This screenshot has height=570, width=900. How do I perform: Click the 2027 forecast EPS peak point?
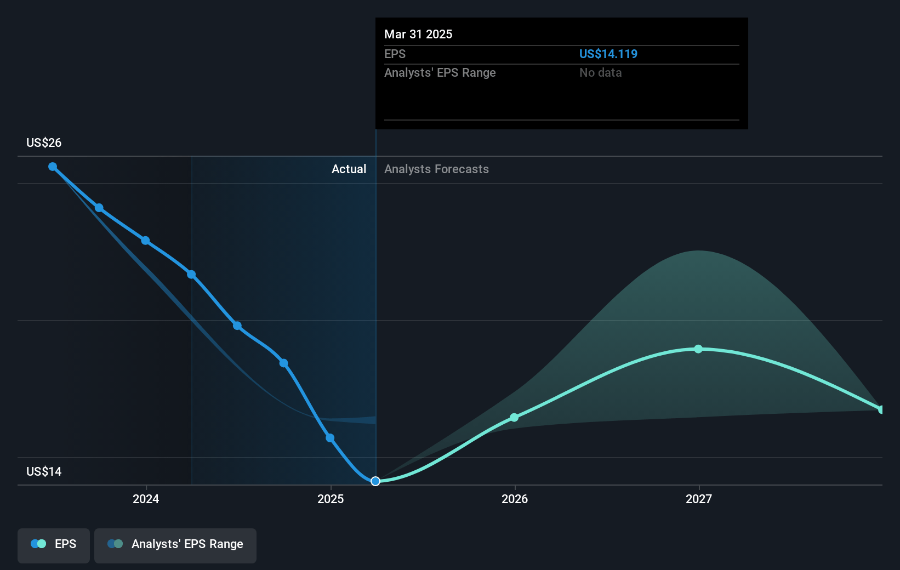click(698, 349)
